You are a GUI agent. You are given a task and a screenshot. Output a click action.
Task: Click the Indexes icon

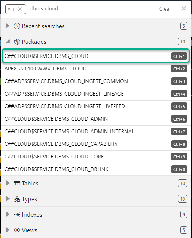pos(17,214)
